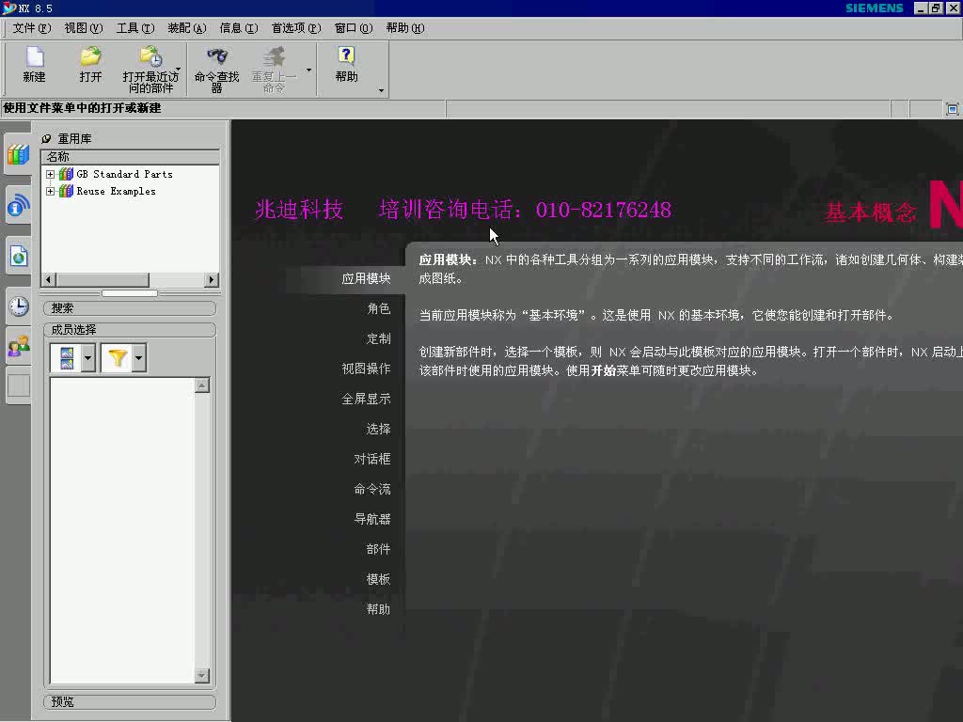Image resolution: width=963 pixels, height=722 pixels.
Task: Open the Internet Explorer sidebar tab
Action: [x=19, y=256]
